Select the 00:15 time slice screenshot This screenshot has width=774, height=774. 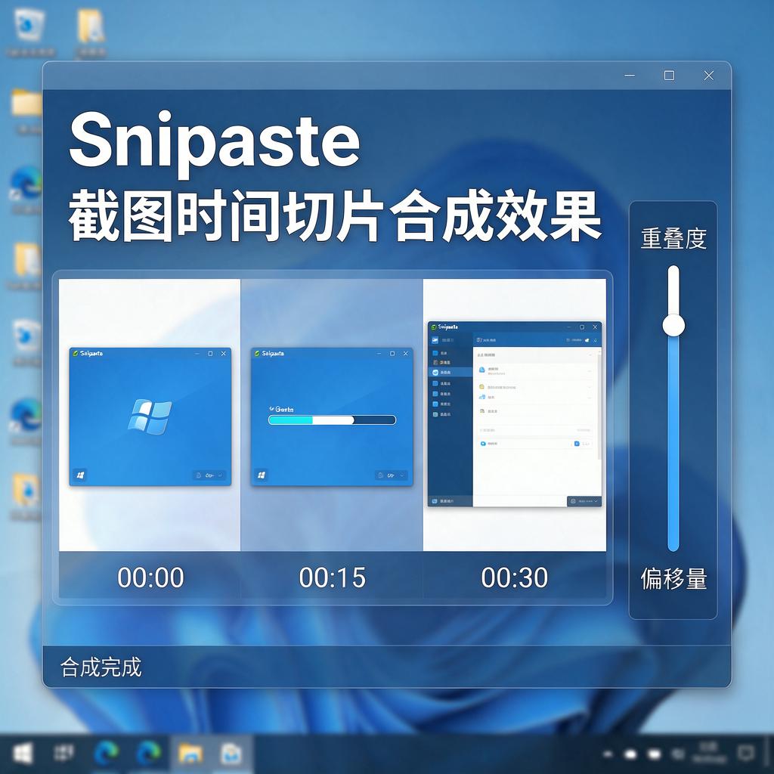click(332, 415)
